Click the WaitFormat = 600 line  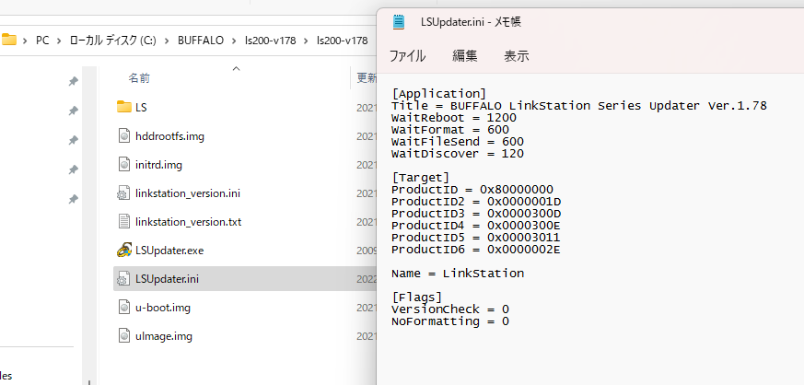(x=450, y=130)
